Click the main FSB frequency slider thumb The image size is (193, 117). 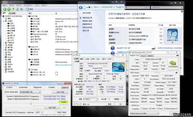31,103
